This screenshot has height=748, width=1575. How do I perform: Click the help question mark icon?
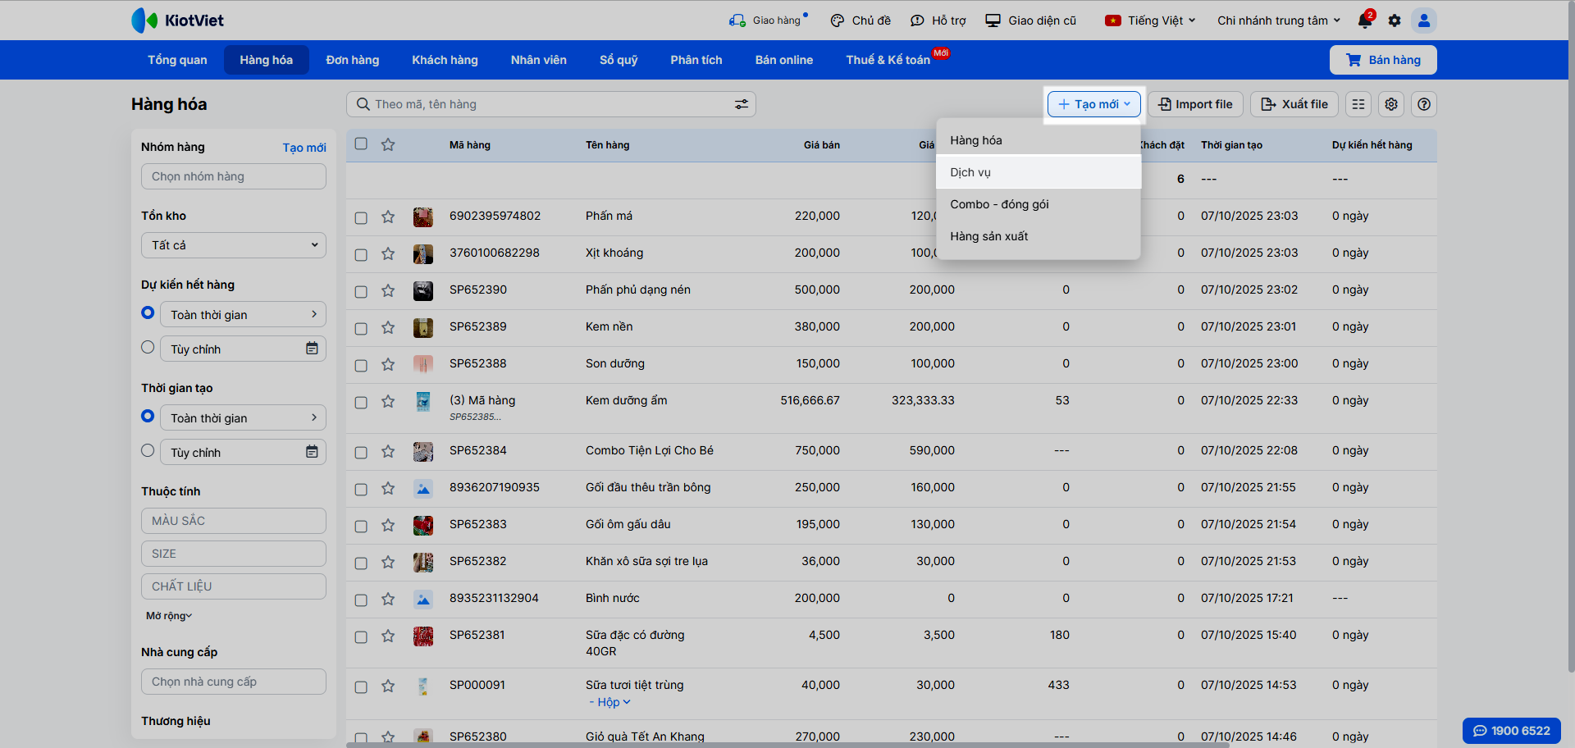pos(1424,104)
